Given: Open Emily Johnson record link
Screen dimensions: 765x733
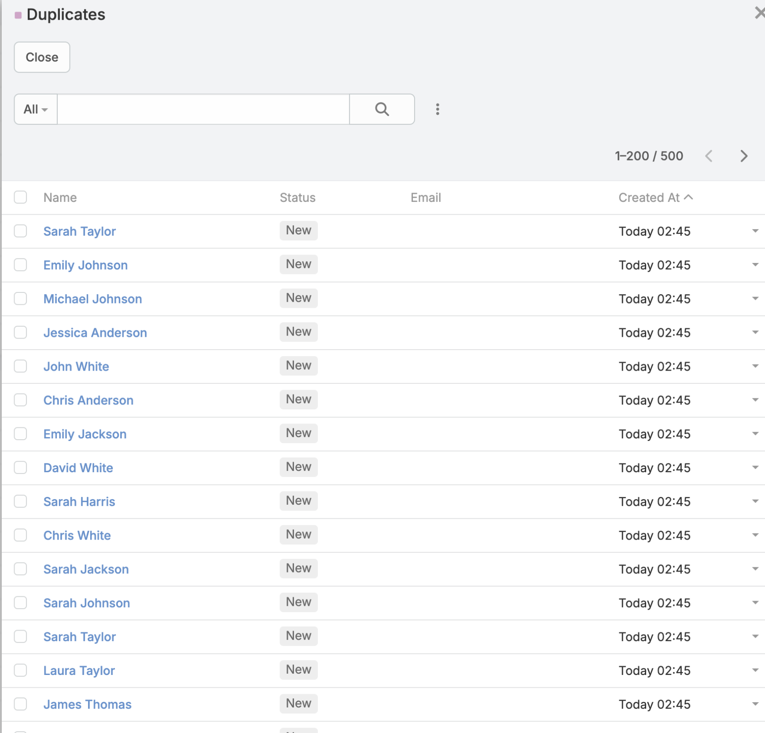Looking at the screenshot, I should [85, 265].
